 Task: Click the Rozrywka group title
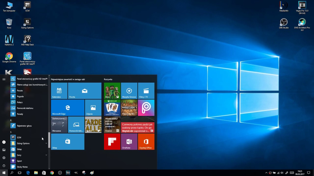click(108, 79)
